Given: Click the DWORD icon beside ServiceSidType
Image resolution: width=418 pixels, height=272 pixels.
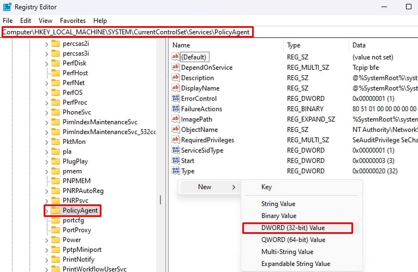Looking at the screenshot, I should tap(175, 150).
